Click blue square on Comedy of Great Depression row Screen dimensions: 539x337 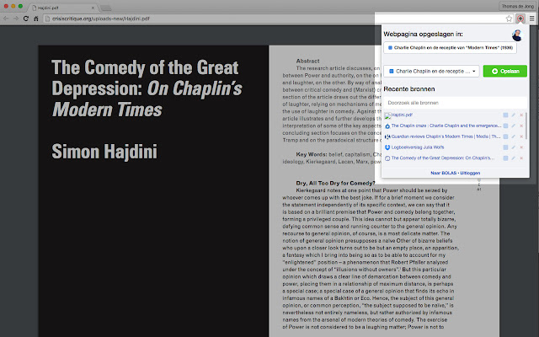[505, 158]
